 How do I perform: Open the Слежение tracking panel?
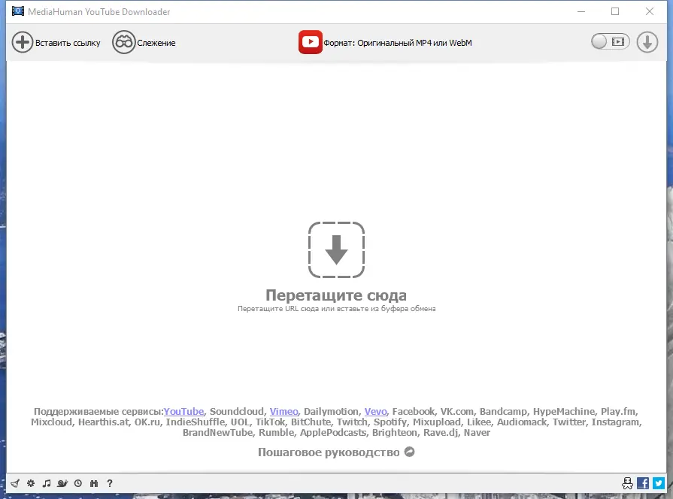[x=144, y=43]
